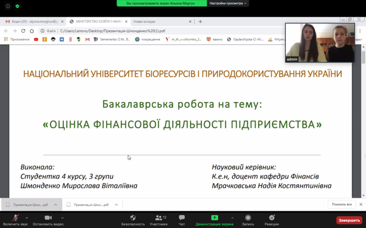The height and width of the screenshot is (228, 366).
Task: Open the YouTube bookmark
Action: pos(36,39)
